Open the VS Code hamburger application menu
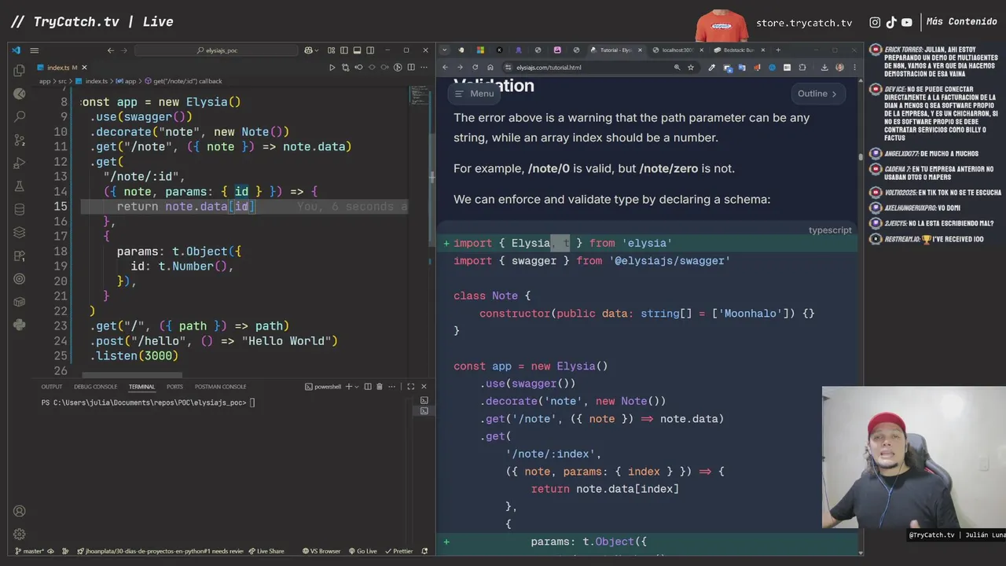1006x566 pixels. pos(34,50)
